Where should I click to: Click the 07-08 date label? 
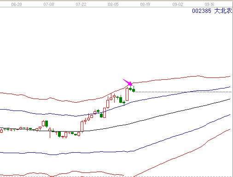tap(49, 5)
